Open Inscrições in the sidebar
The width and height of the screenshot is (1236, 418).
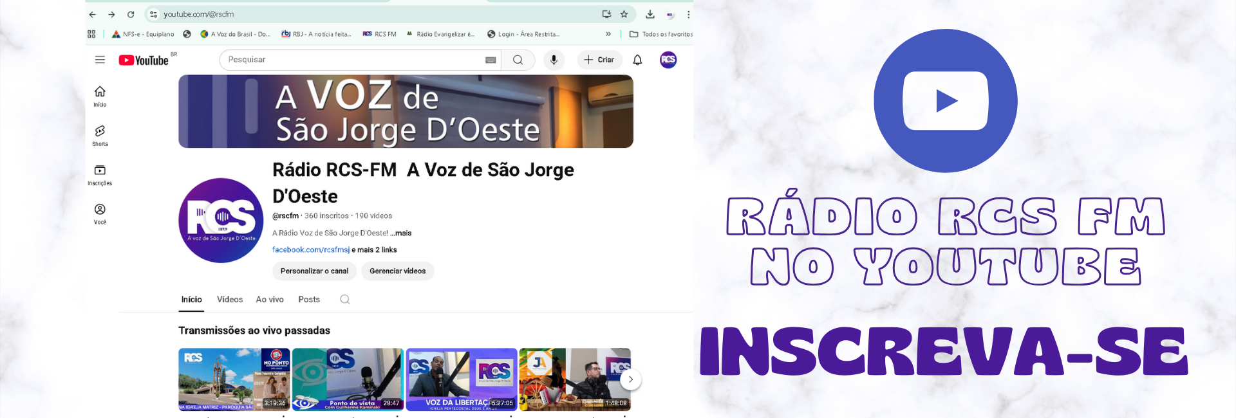tap(100, 174)
